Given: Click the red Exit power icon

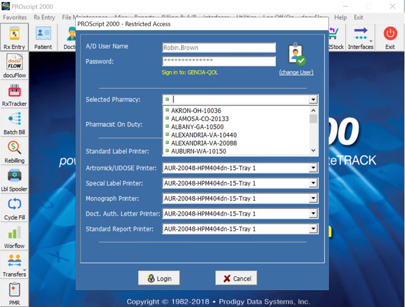Looking at the screenshot, I should 390,38.
